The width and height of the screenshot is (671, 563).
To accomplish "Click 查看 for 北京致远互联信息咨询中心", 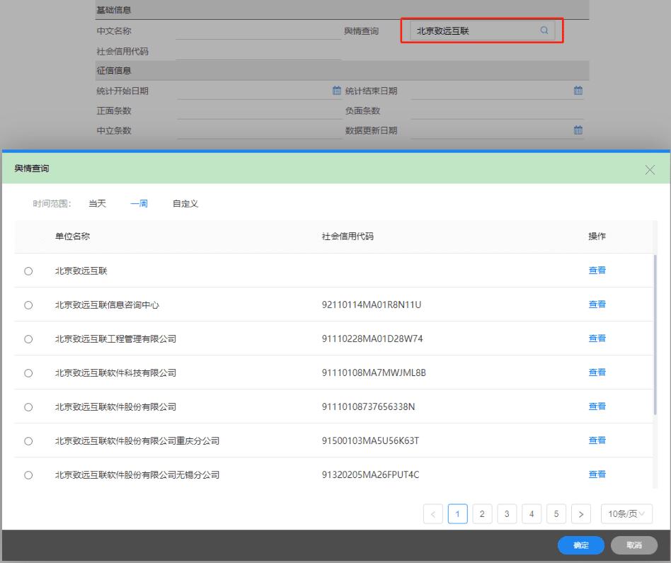I will point(597,304).
